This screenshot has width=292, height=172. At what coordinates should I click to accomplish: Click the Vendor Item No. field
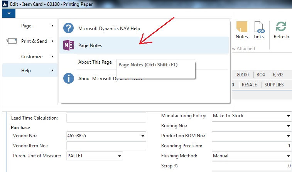click(x=106, y=146)
